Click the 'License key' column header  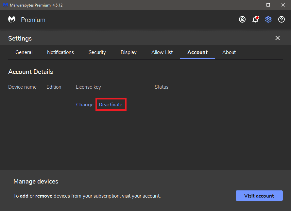(x=88, y=87)
